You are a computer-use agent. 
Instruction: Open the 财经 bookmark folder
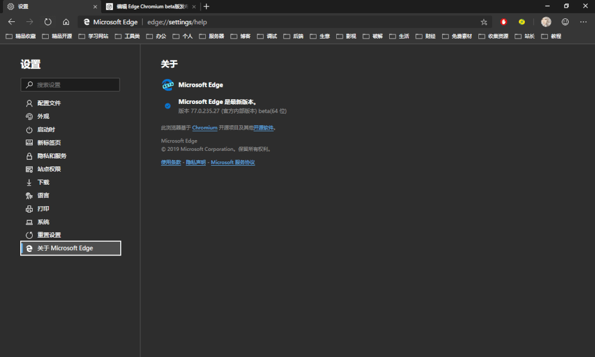[426, 36]
